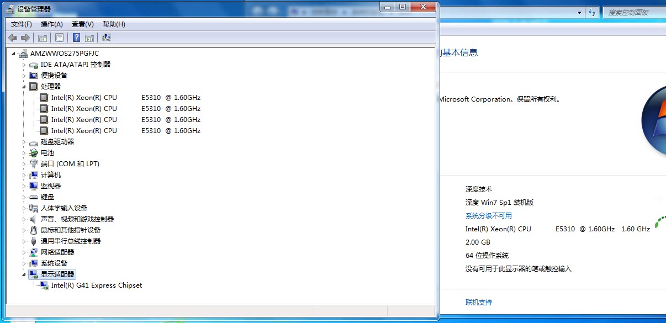
Task: Expand the 电池 node arrow
Action: coord(24,153)
